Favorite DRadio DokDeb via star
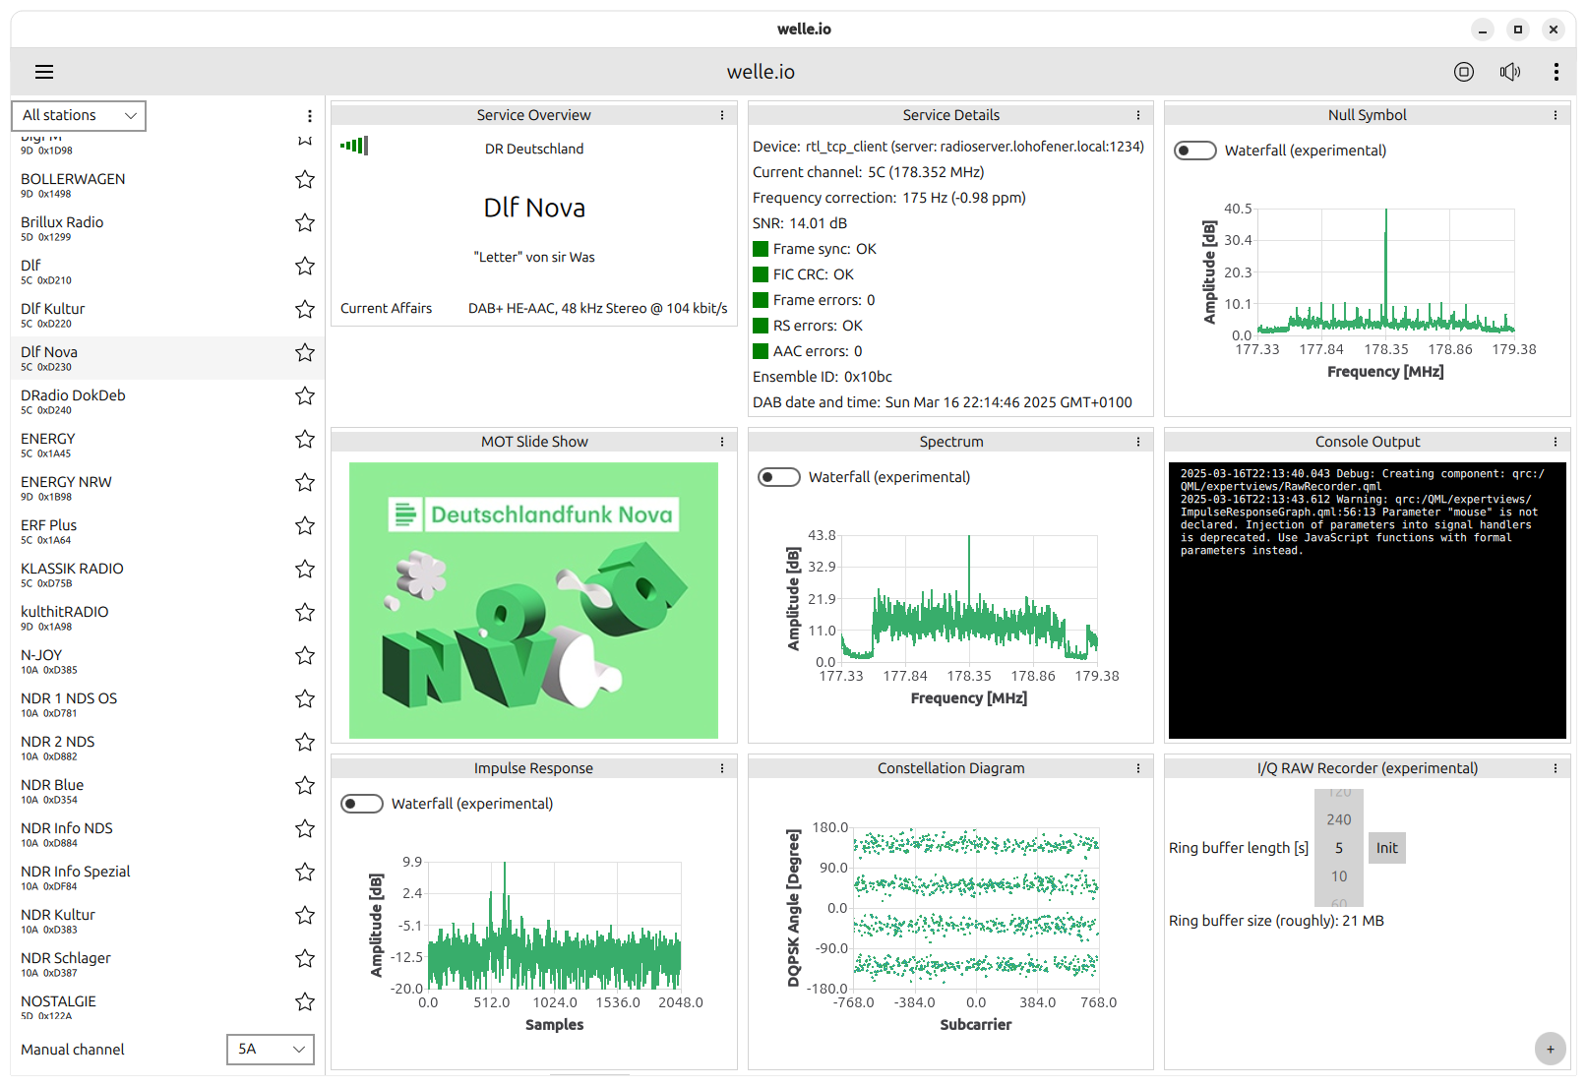1587x1086 pixels. [305, 396]
